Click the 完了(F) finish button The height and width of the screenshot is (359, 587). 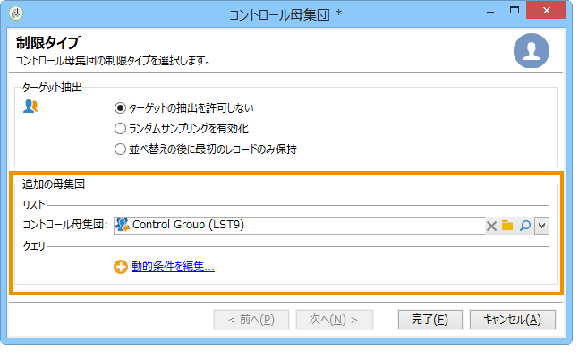[430, 320]
